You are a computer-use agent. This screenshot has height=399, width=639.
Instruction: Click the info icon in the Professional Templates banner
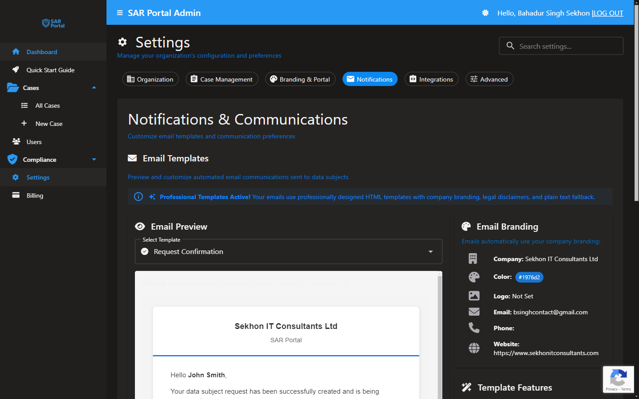tap(138, 196)
